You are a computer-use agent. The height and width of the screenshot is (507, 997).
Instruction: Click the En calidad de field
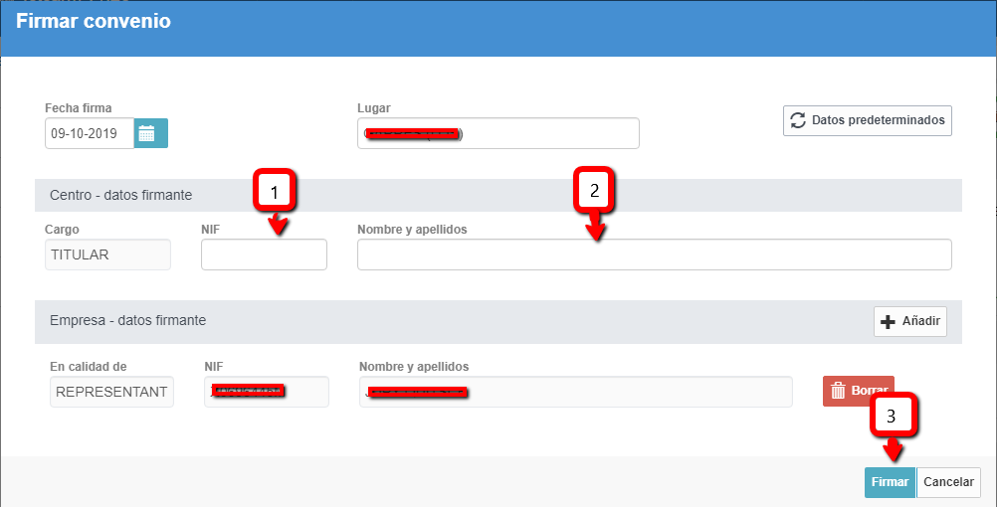[111, 392]
